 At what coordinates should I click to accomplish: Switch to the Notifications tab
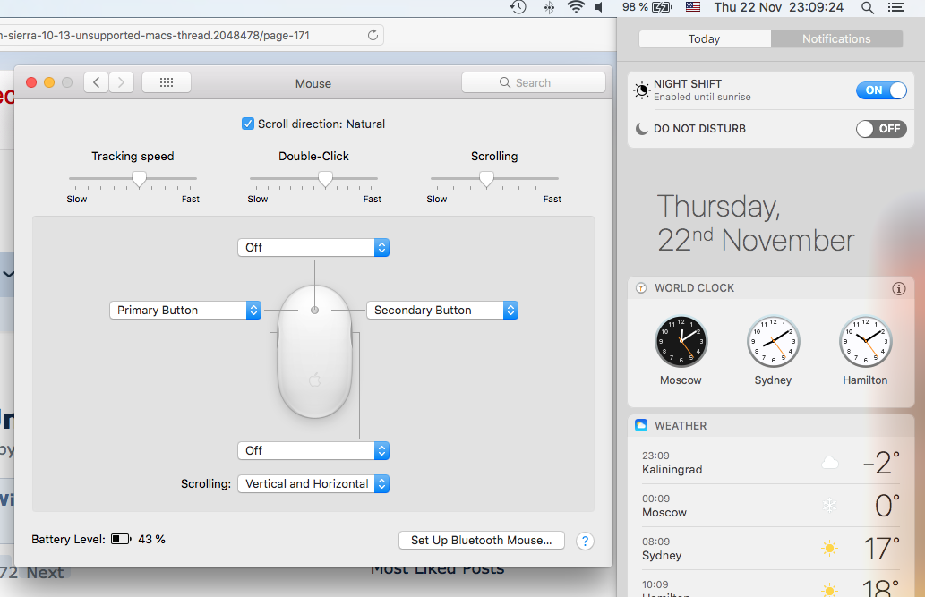point(836,39)
